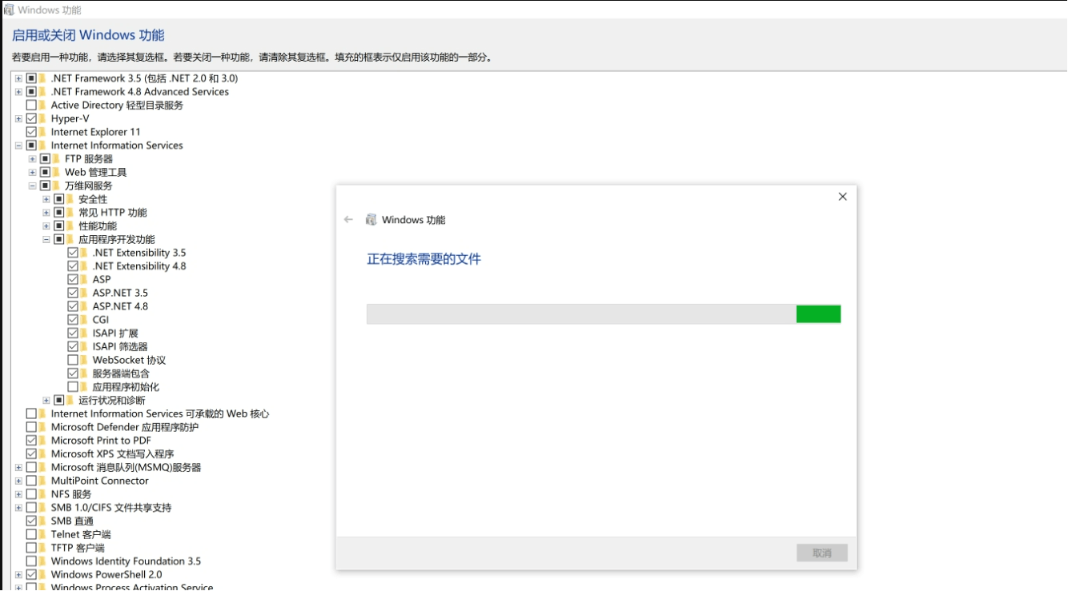Click the 取消 button
Viewport: 1068px width, 591px height.
[x=822, y=553]
